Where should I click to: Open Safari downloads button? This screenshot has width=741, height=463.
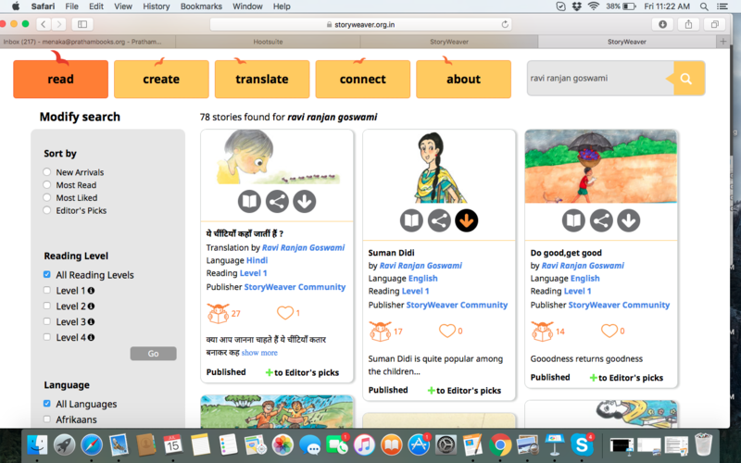tap(662, 24)
